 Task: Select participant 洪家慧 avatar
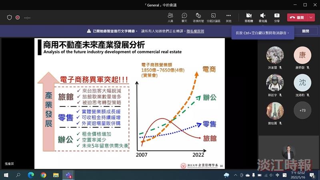[275, 55]
